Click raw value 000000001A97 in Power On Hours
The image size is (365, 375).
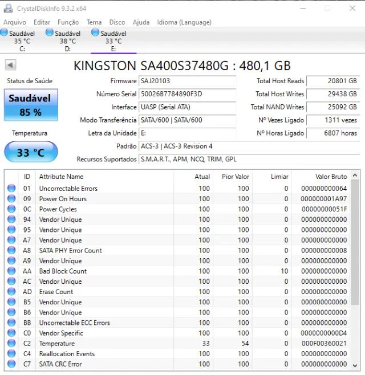point(323,198)
